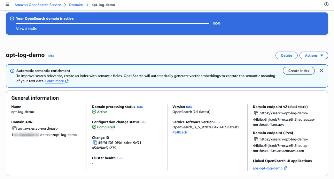The height and width of the screenshot is (179, 334).
Task: Open the Actions dropdown menu
Action: tap(314, 55)
